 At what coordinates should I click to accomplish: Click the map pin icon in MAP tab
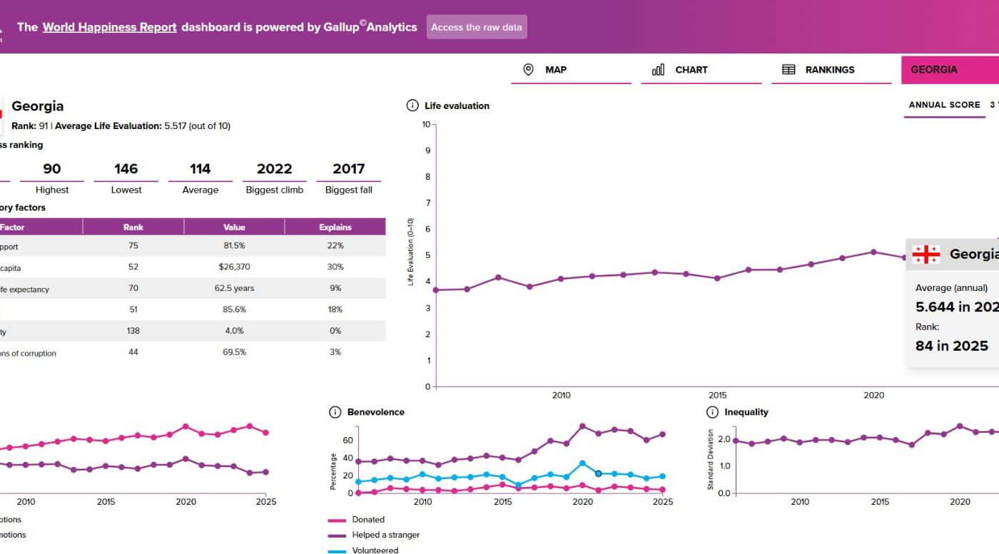528,69
